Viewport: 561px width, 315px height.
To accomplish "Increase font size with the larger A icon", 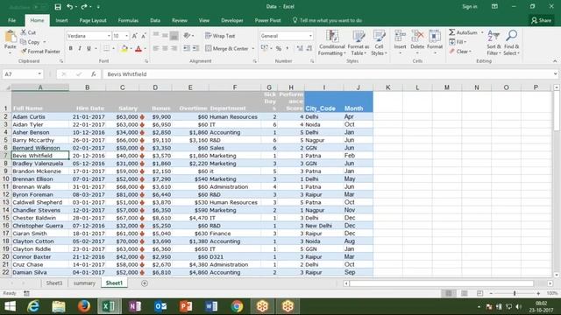I will (135, 36).
